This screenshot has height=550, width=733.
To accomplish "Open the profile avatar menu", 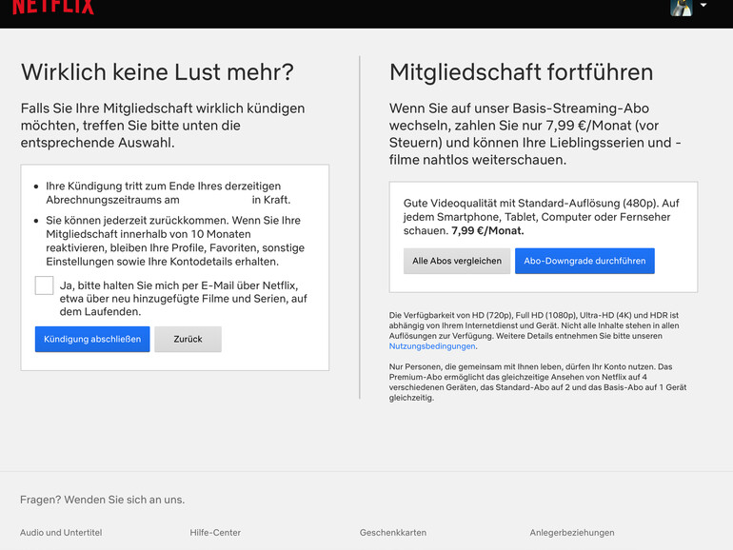I will [x=681, y=8].
